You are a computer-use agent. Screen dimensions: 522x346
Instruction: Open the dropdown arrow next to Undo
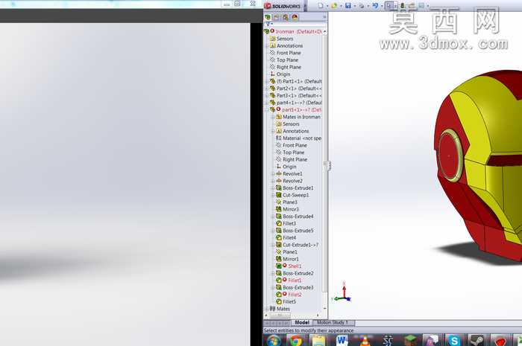382,6
